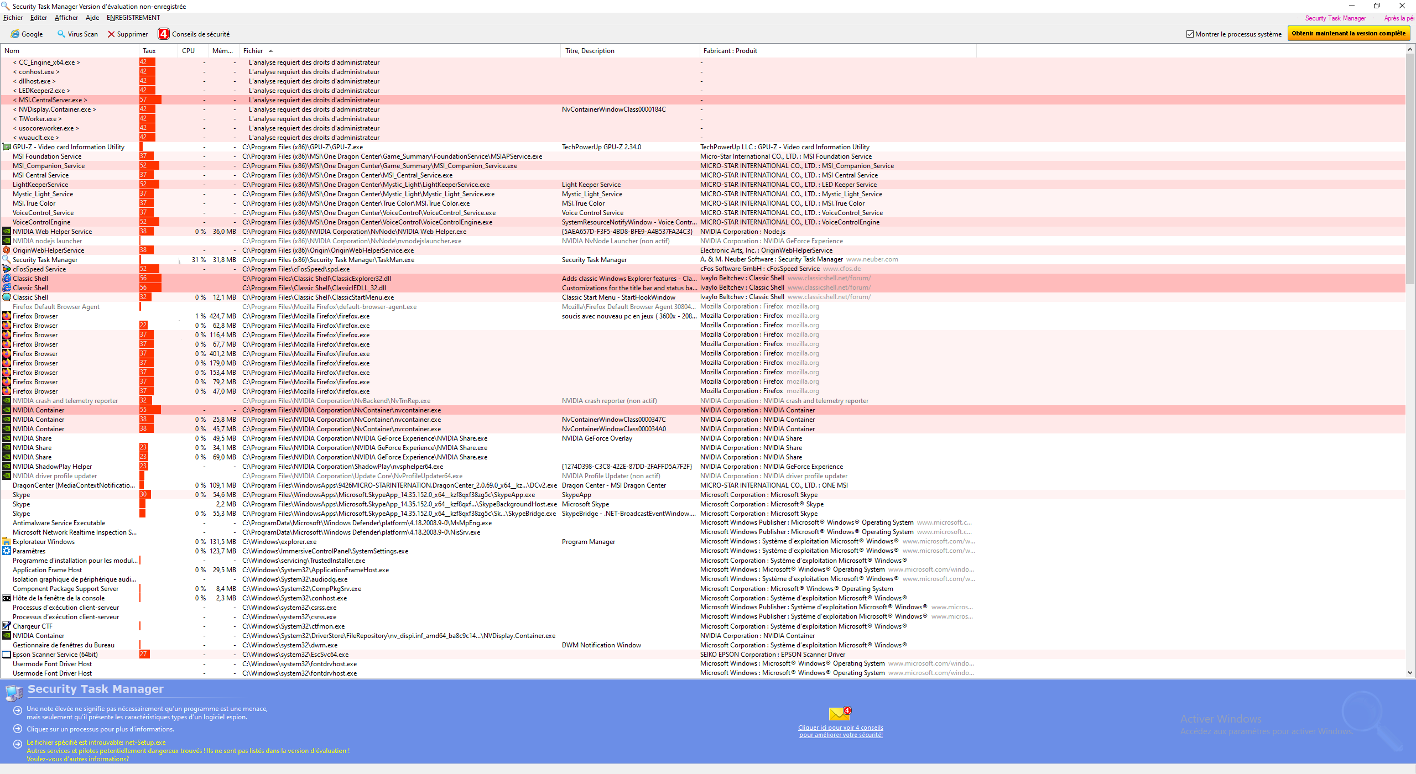Click the OriginWebHelperService icon in the list

[x=7, y=250]
